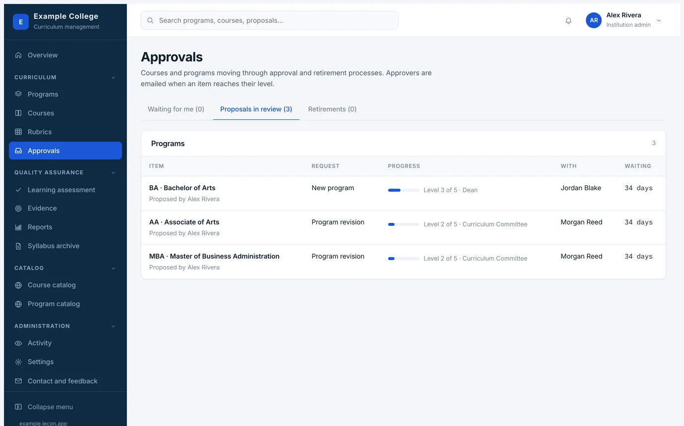The image size is (684, 426).
Task: Click the Waiting column header
Action: (638, 166)
